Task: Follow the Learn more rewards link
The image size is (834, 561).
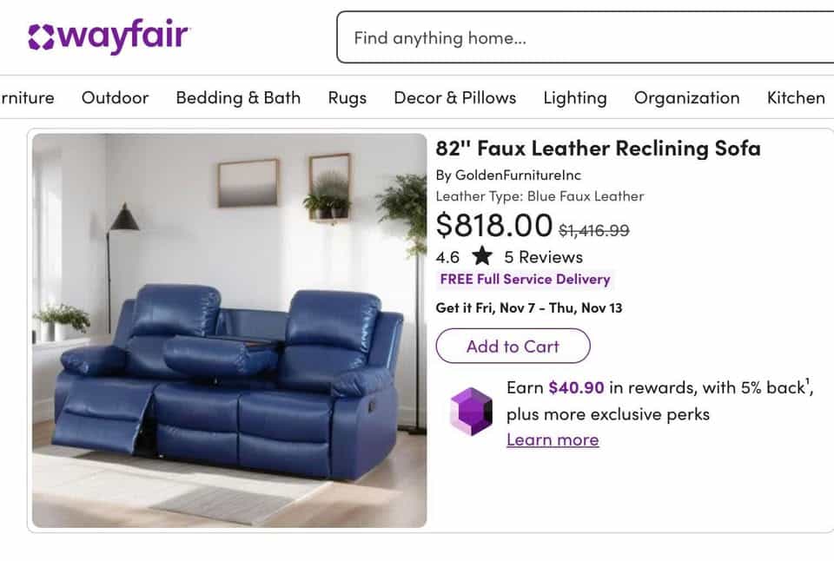Action: [553, 439]
